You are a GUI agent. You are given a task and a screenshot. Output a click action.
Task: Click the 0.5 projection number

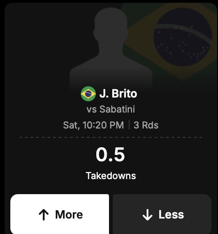(110, 154)
